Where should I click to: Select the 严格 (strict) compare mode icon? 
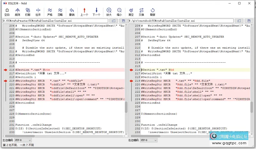(x=50, y=12)
